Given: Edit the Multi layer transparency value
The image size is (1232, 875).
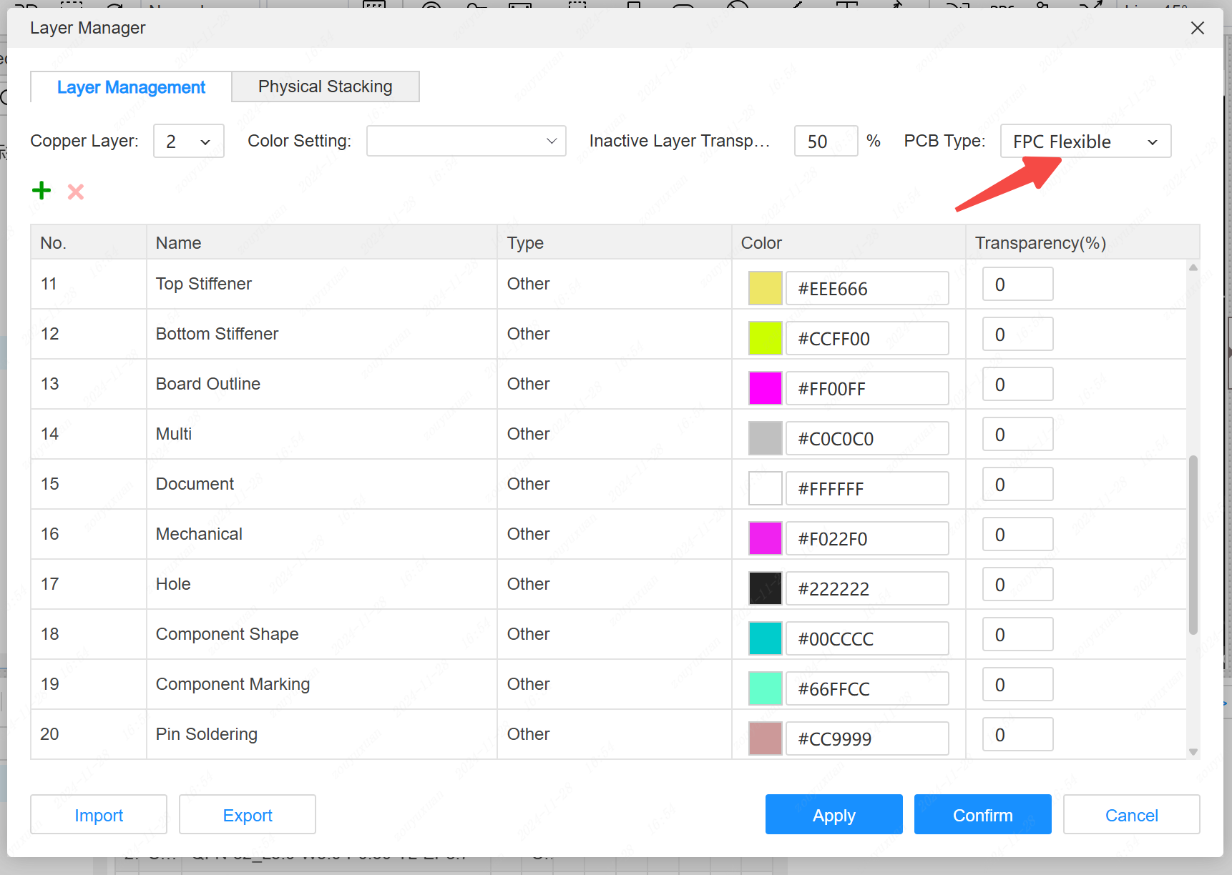Looking at the screenshot, I should [x=1017, y=435].
